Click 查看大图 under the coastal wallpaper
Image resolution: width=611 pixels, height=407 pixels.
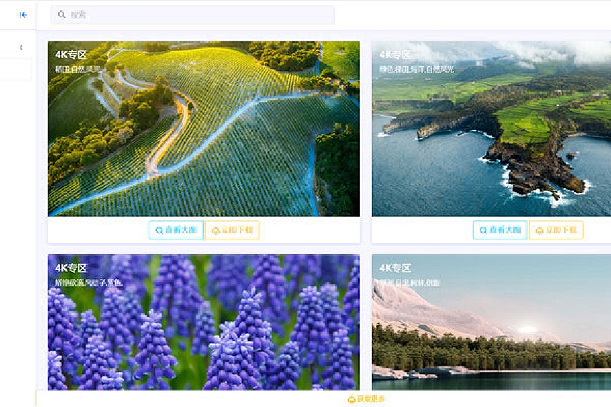500,230
